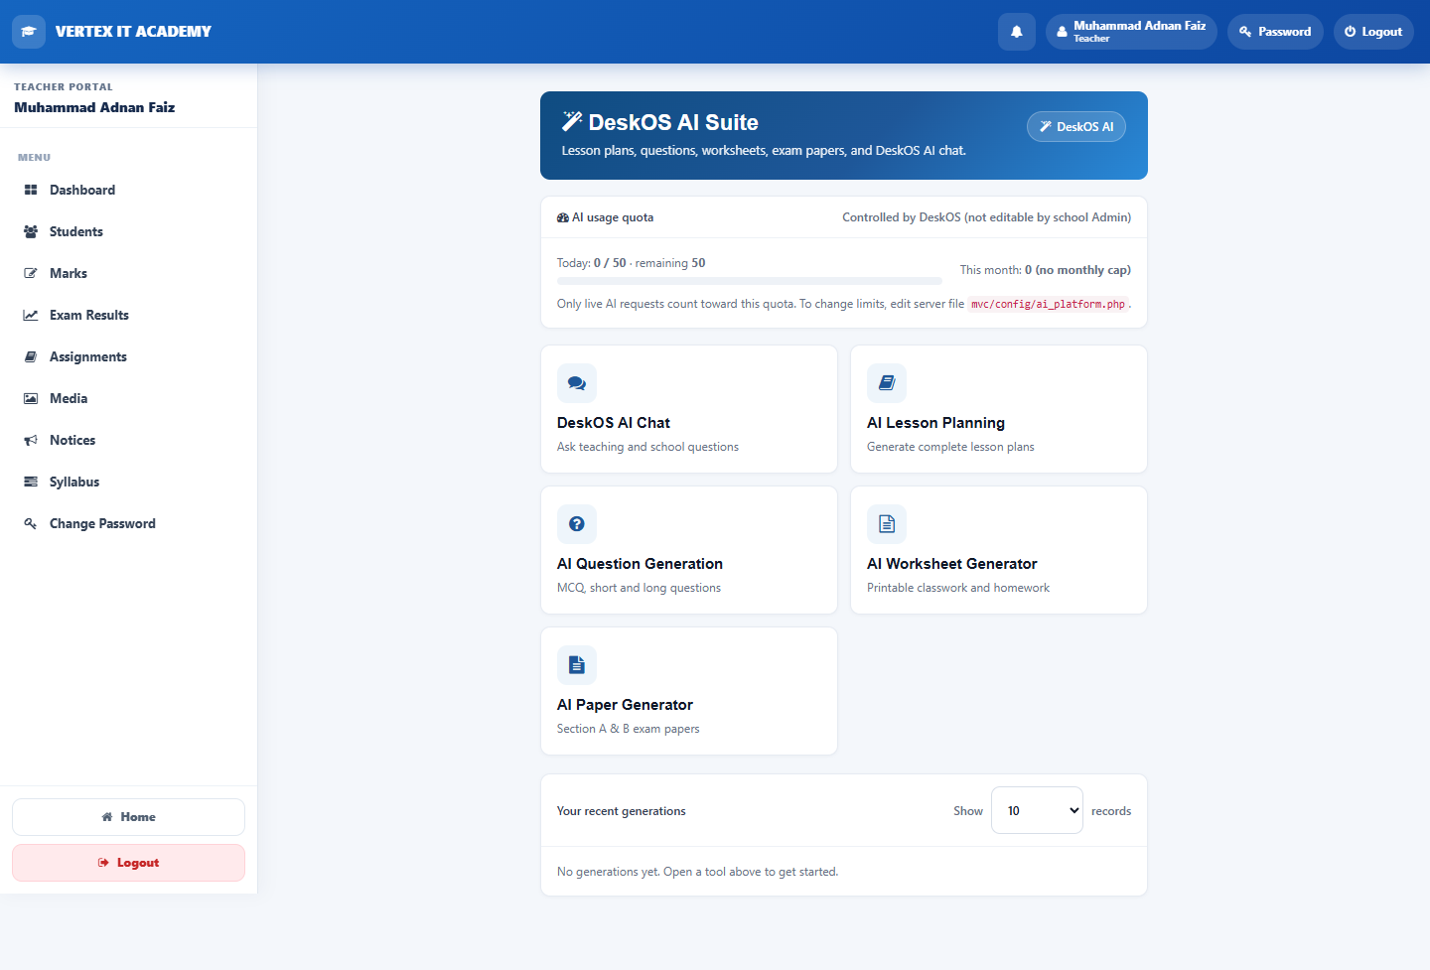Open the notifications bell
This screenshot has width=1430, height=970.
(1017, 32)
